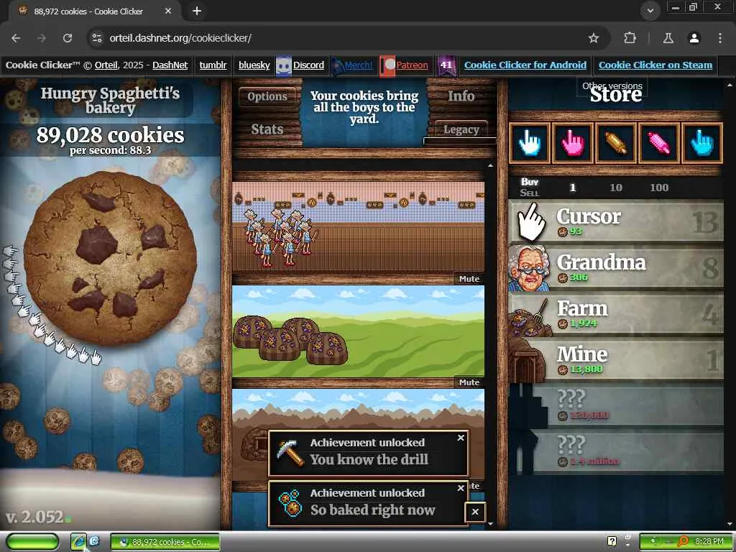Go forward in browser history
The width and height of the screenshot is (736, 552).
tap(42, 38)
